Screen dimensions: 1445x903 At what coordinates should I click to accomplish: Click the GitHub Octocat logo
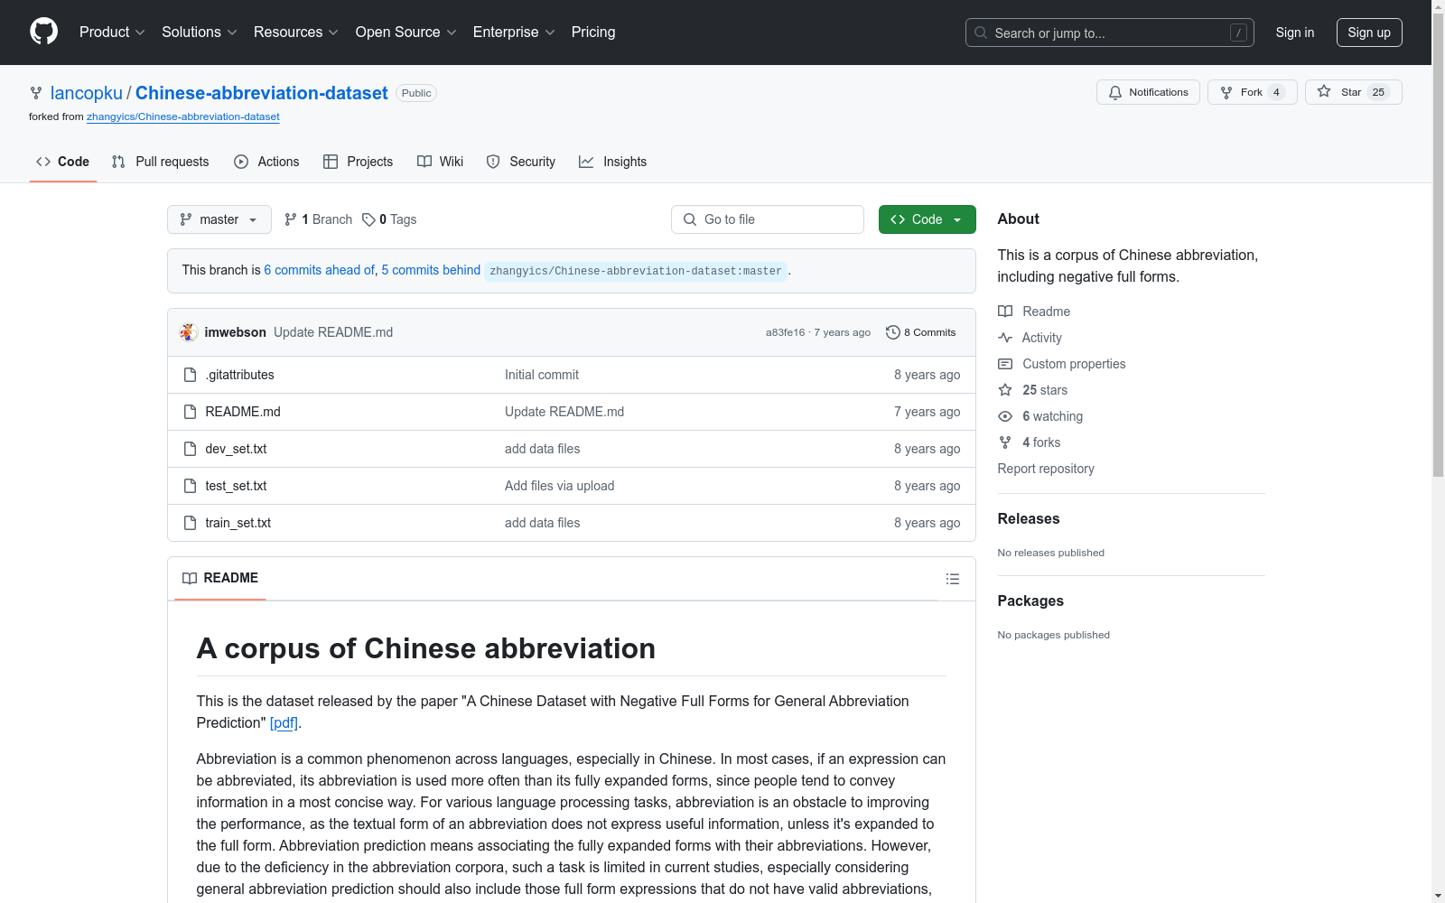click(x=43, y=32)
